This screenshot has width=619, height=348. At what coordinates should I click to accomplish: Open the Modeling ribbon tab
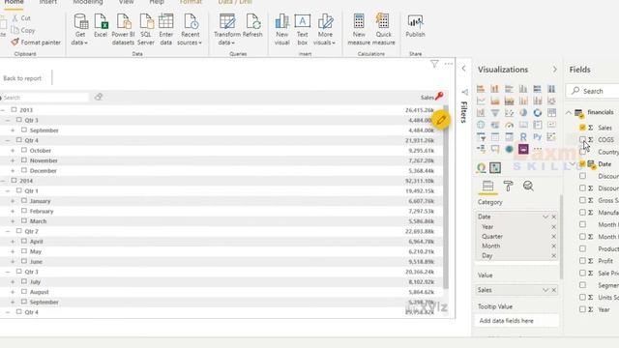coord(88,2)
